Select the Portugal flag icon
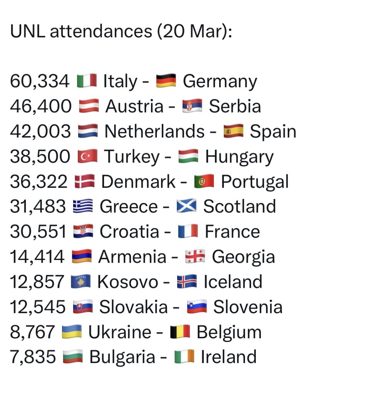381x395 pixels. click(x=204, y=182)
